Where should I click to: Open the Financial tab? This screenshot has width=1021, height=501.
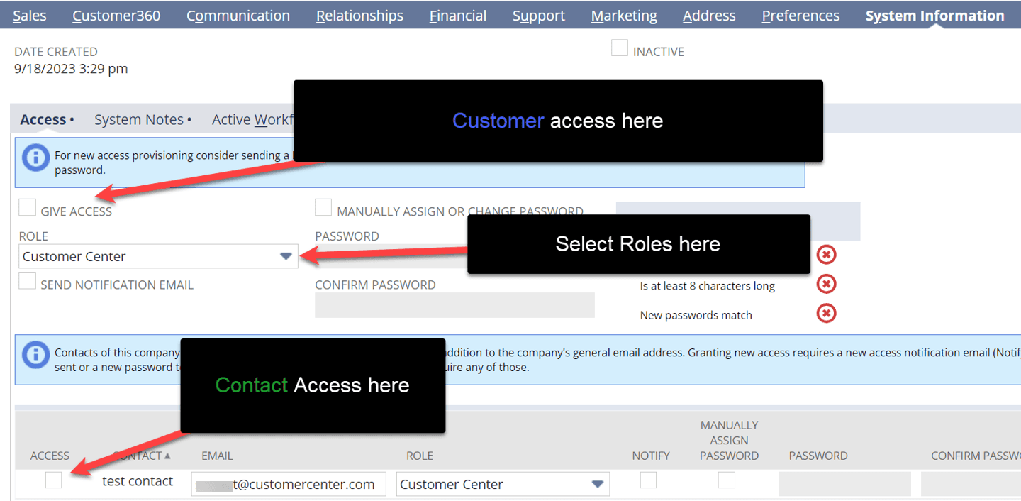click(458, 16)
